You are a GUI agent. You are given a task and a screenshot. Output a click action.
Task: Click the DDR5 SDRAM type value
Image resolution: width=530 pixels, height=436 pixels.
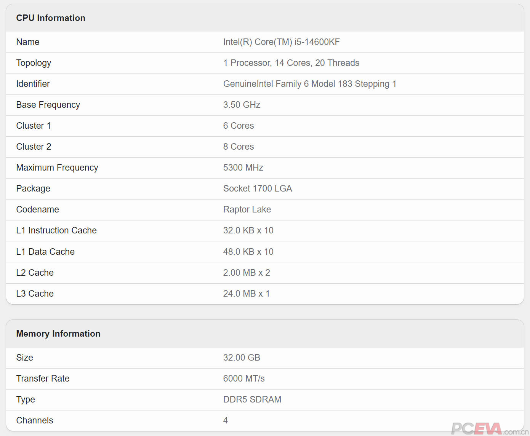tap(252, 399)
